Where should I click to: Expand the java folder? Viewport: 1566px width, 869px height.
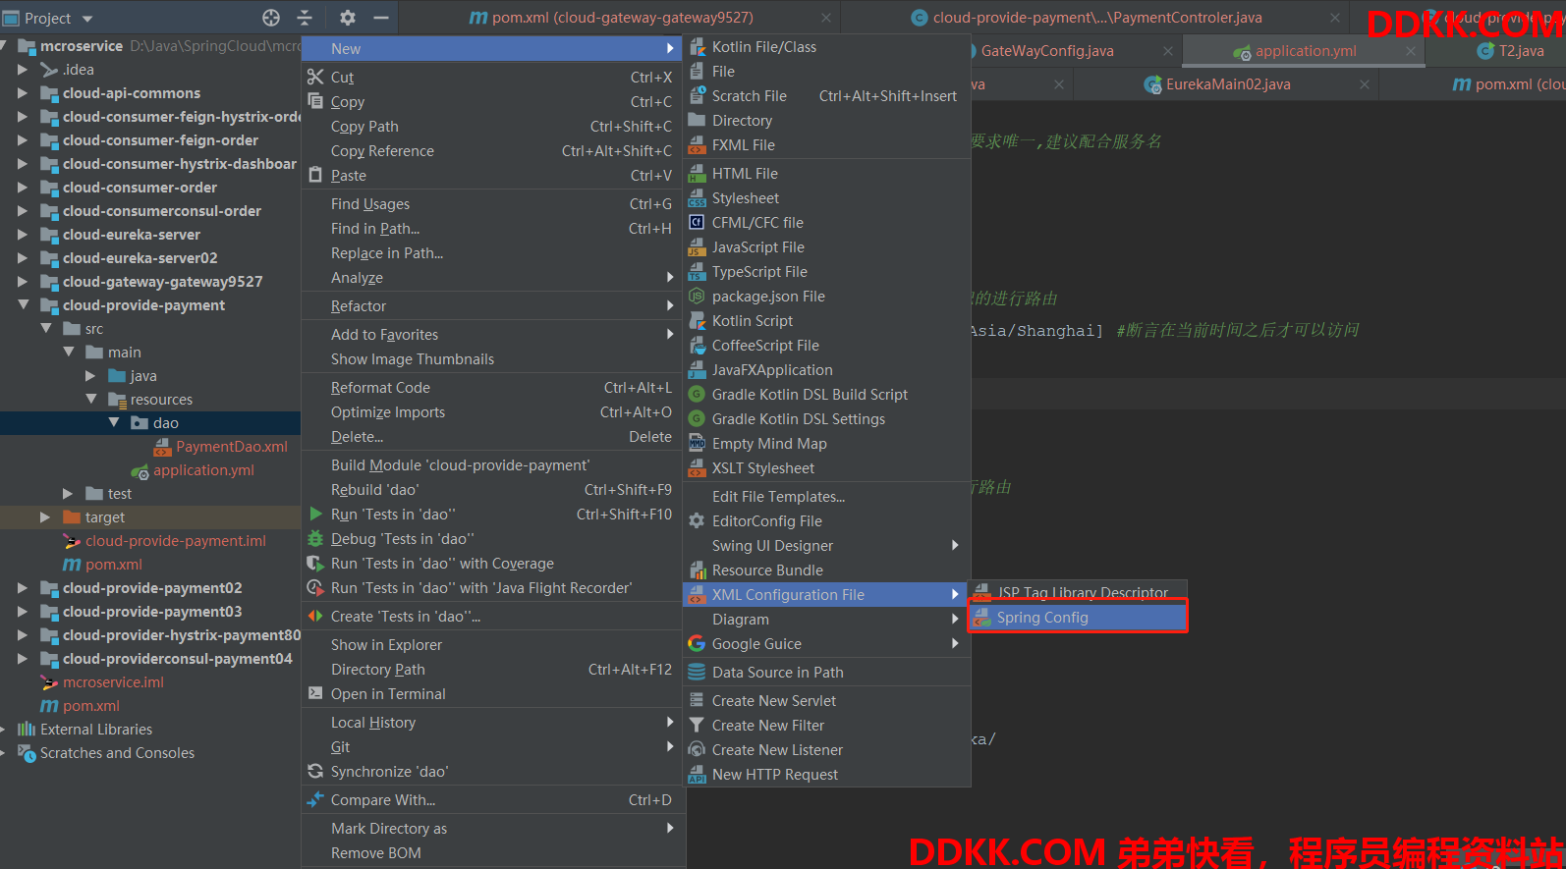click(x=91, y=376)
